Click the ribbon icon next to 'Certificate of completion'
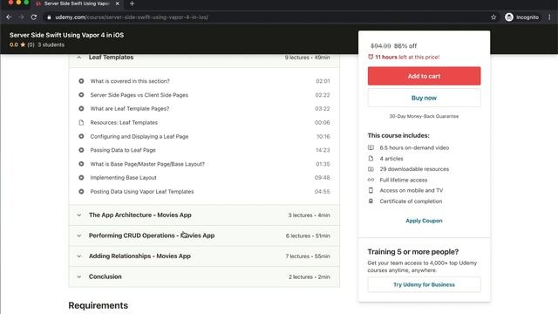Viewport: 558px width, 314px height. click(x=371, y=201)
